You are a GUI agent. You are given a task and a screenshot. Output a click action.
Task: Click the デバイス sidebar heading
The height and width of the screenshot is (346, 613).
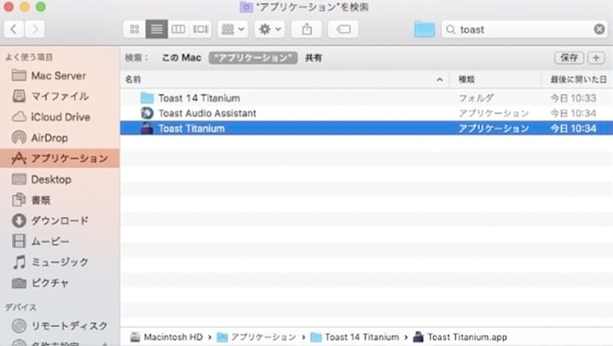coord(21,307)
